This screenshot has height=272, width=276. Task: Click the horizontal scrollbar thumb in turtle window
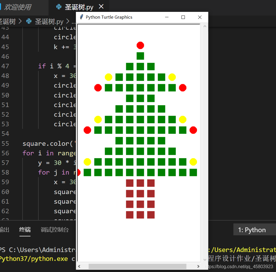137,266
